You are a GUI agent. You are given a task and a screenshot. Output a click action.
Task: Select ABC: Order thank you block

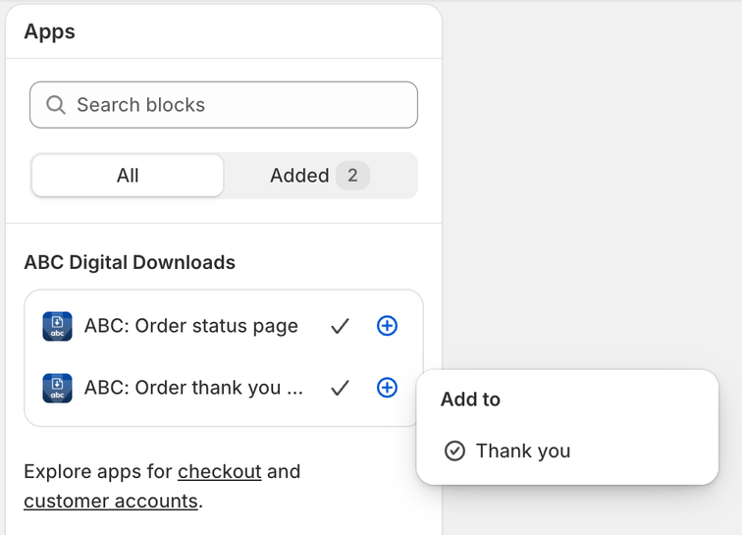point(193,388)
